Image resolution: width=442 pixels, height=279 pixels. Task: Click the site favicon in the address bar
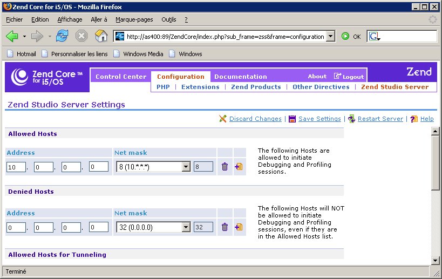120,36
